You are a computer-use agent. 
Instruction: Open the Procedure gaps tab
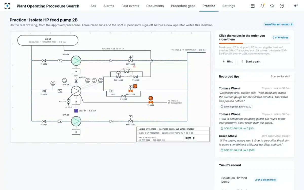pyautogui.click(x=183, y=6)
